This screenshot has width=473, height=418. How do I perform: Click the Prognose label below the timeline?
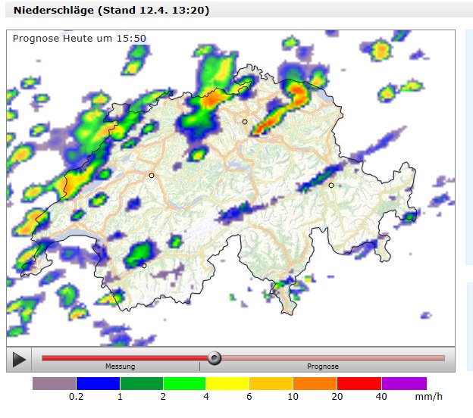coord(323,367)
